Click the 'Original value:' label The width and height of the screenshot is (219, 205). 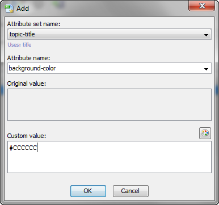pyautogui.click(x=27, y=83)
